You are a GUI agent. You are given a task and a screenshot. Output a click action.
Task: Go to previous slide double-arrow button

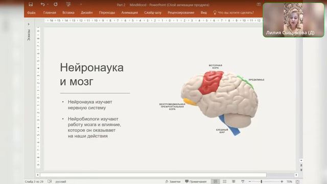coord(301,165)
